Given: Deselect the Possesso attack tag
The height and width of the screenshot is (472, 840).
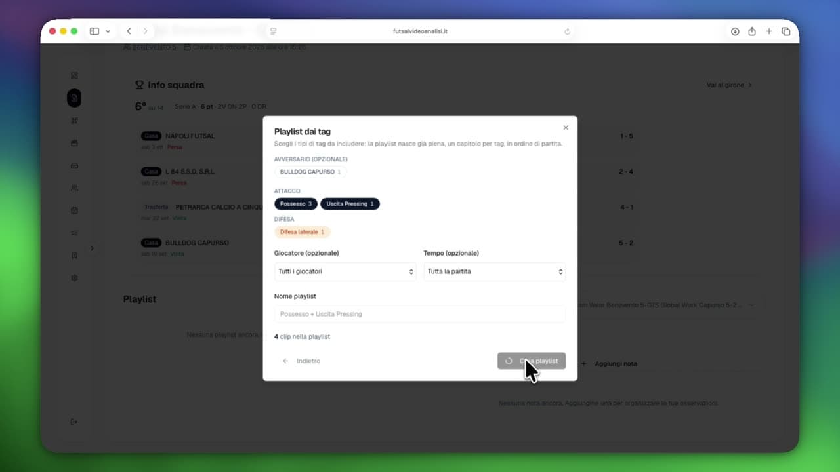Looking at the screenshot, I should [296, 204].
